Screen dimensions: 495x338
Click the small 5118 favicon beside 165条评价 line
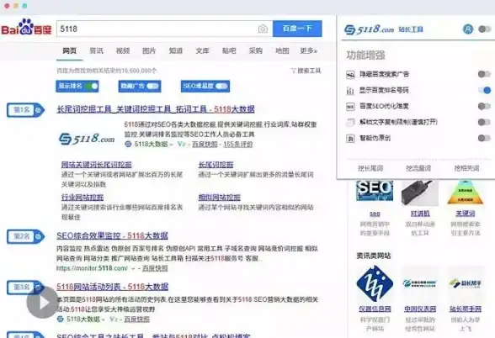click(128, 144)
